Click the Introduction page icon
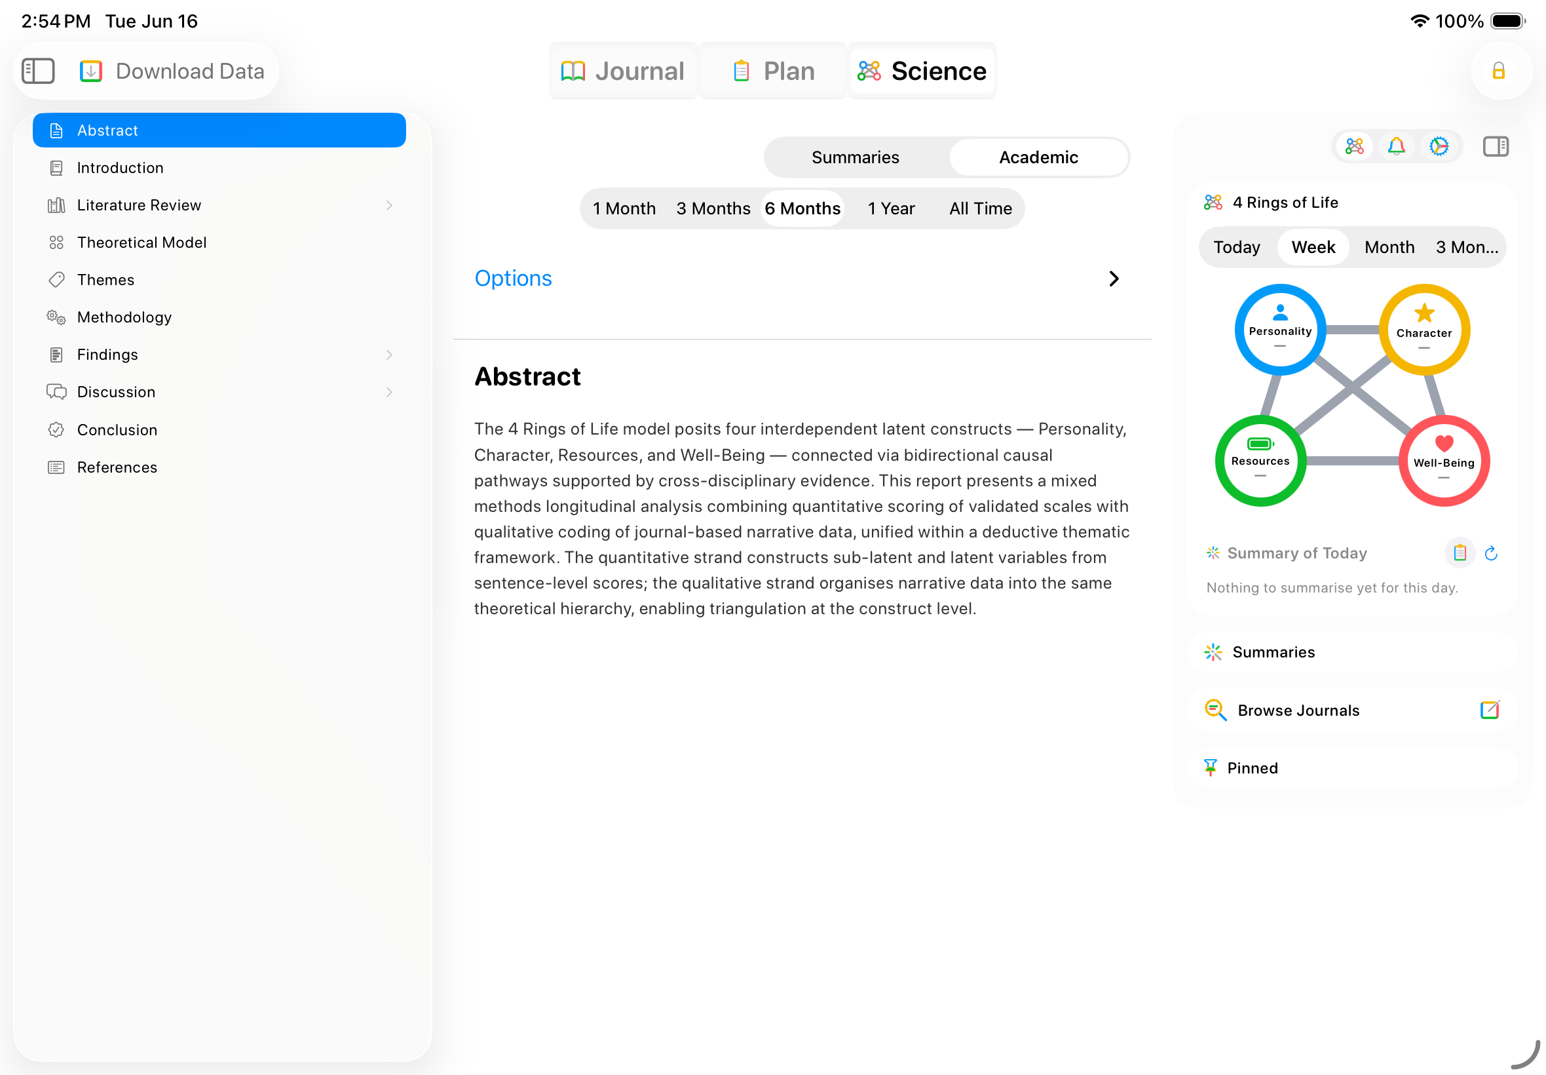This screenshot has height=1075, width=1546. (x=56, y=168)
